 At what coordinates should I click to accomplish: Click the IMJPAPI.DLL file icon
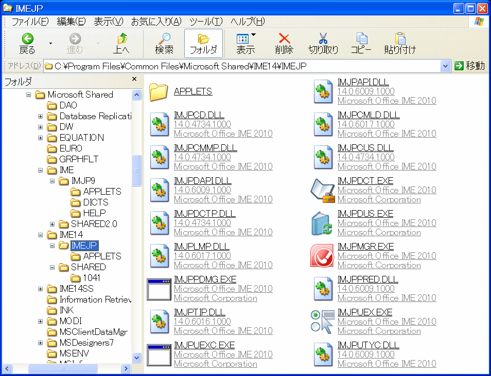pyautogui.click(x=323, y=91)
